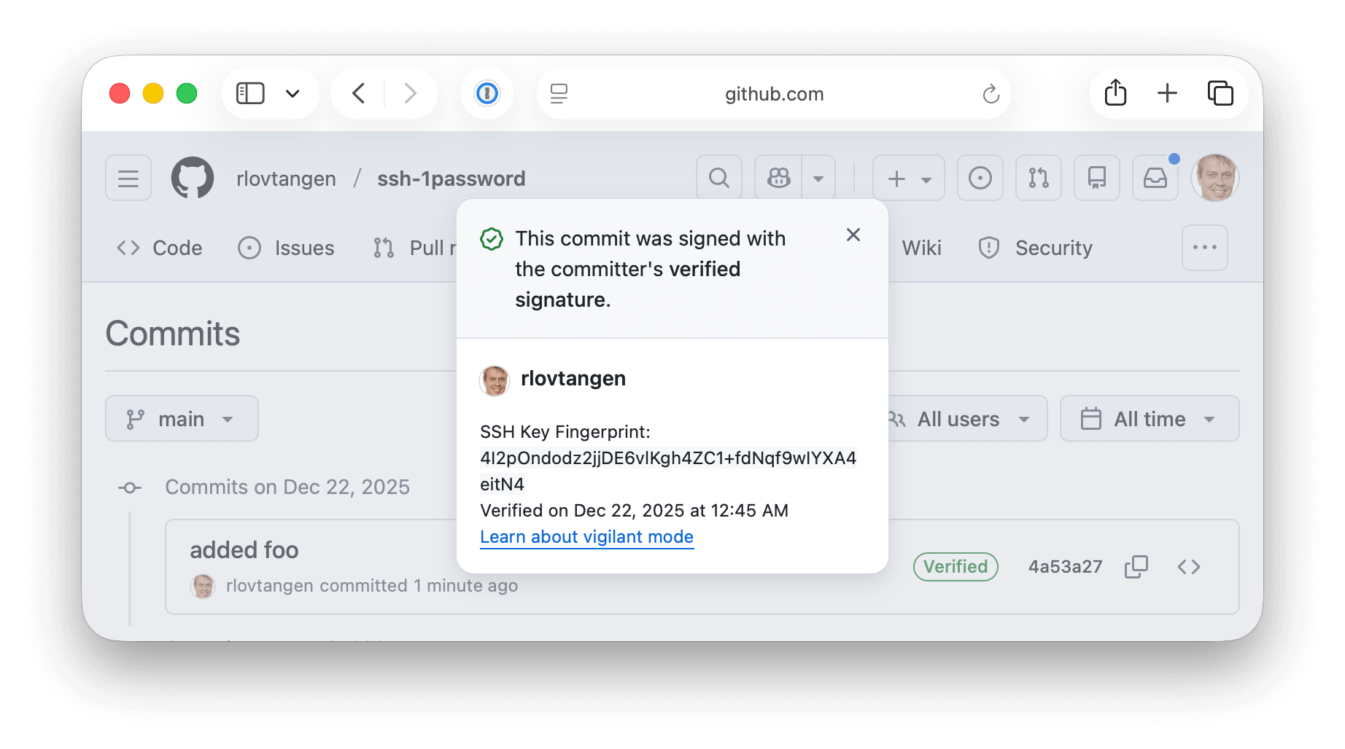Open the hamburger navigation menu
Image resolution: width=1345 pixels, height=749 pixels.
tap(128, 178)
